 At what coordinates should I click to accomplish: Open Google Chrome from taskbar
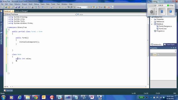click(x=36, y=97)
